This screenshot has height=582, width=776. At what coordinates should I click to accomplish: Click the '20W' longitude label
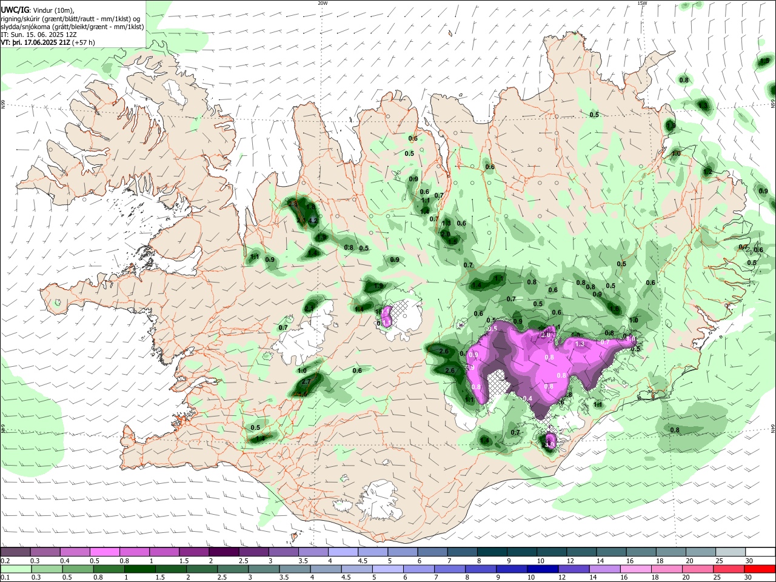click(323, 3)
